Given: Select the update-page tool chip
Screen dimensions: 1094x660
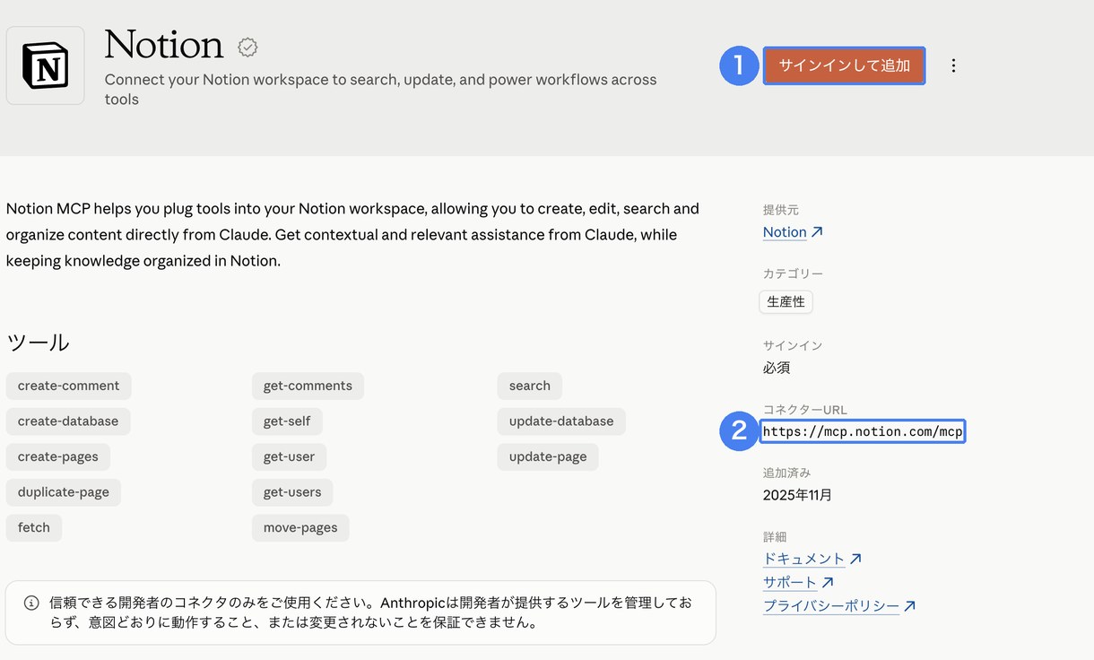Looking at the screenshot, I should 548,456.
